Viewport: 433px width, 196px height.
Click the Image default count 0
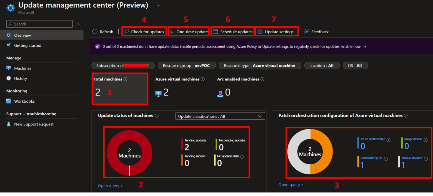pyautogui.click(x=407, y=146)
